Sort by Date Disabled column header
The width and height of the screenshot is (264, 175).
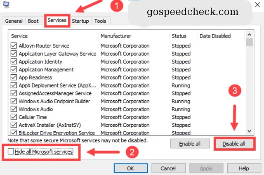tap(221, 36)
